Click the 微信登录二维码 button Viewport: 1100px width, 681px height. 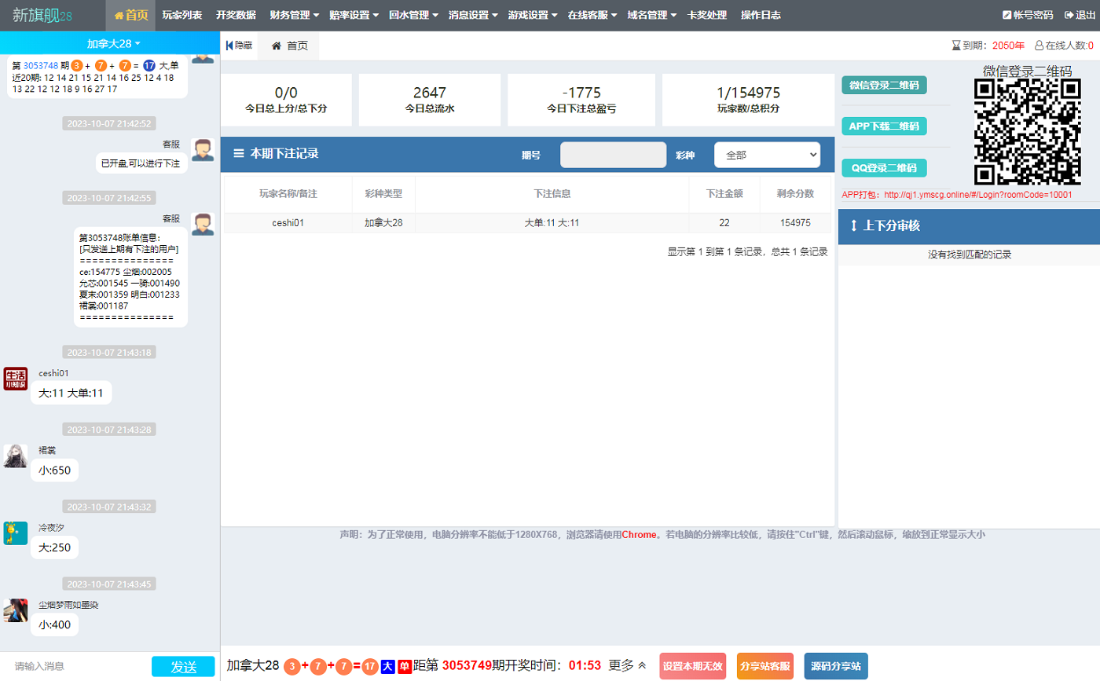pyautogui.click(x=884, y=85)
